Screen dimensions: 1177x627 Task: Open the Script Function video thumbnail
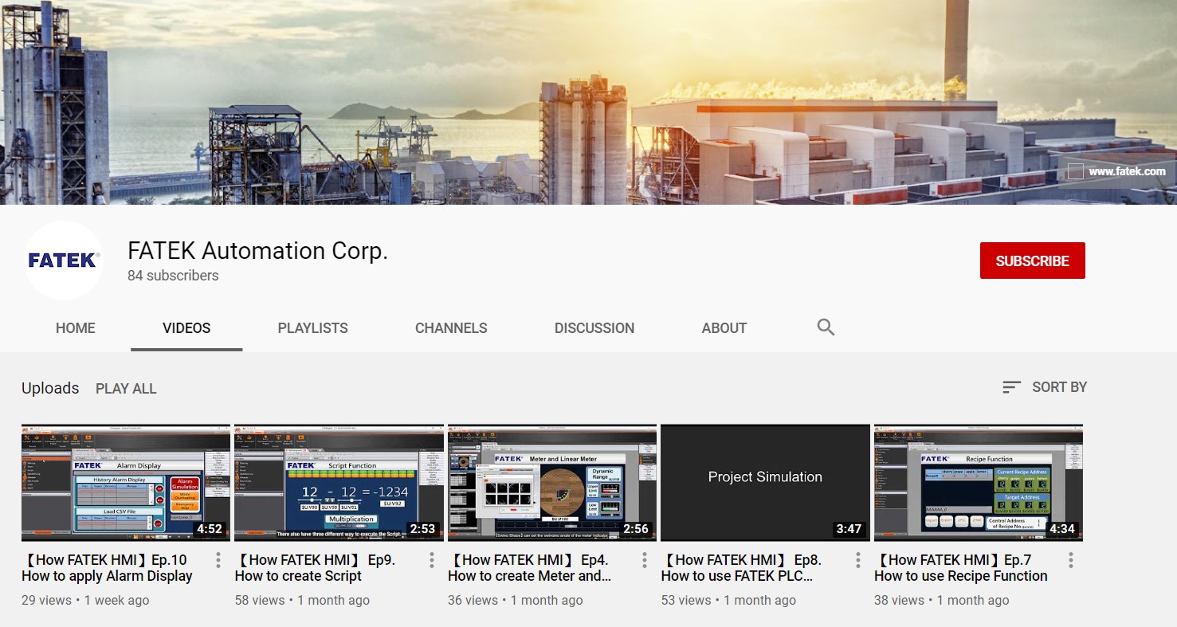pos(339,483)
